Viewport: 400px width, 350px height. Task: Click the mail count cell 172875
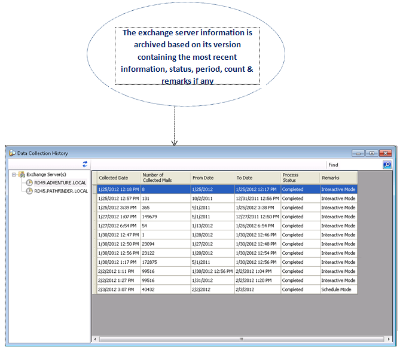[x=166, y=262]
